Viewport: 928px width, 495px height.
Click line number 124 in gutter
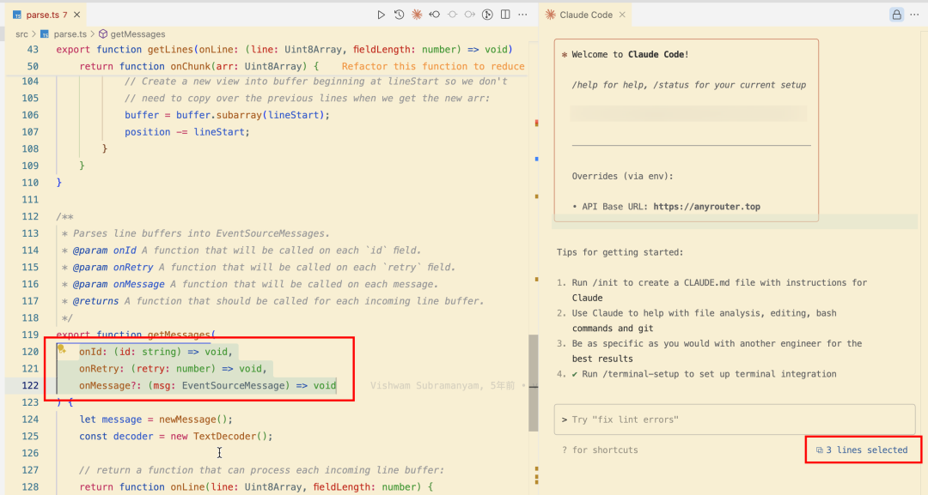30,420
